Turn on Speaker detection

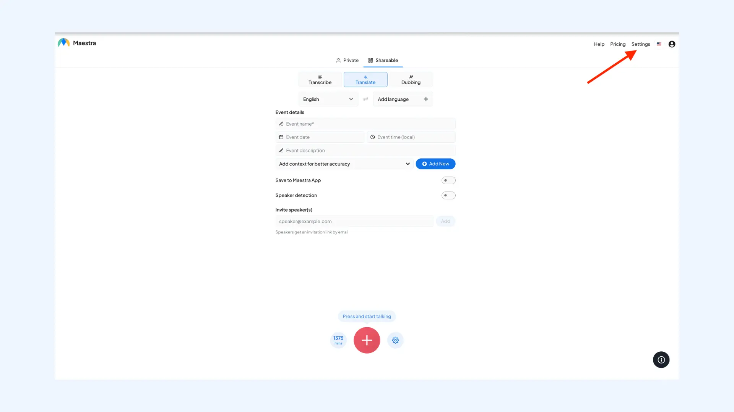coord(448,195)
